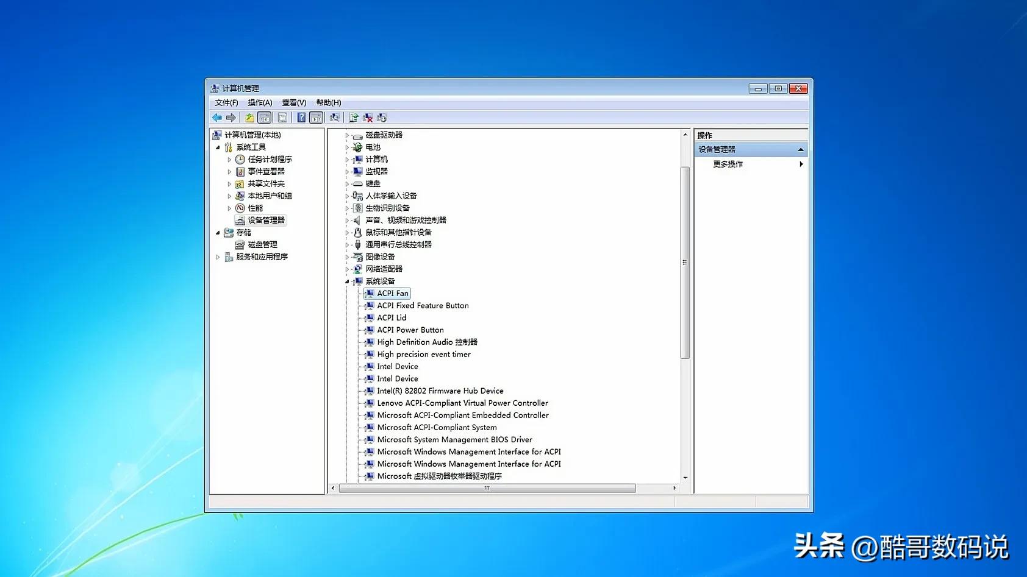Collapse the 系统工具 tree node
The width and height of the screenshot is (1027, 577).
click(218, 147)
